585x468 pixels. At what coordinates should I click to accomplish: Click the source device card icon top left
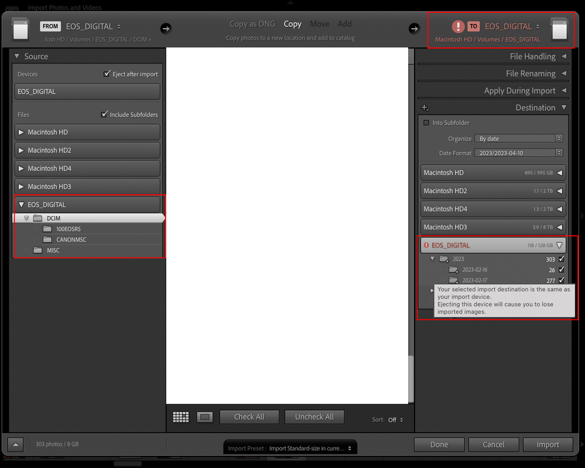pos(21,29)
